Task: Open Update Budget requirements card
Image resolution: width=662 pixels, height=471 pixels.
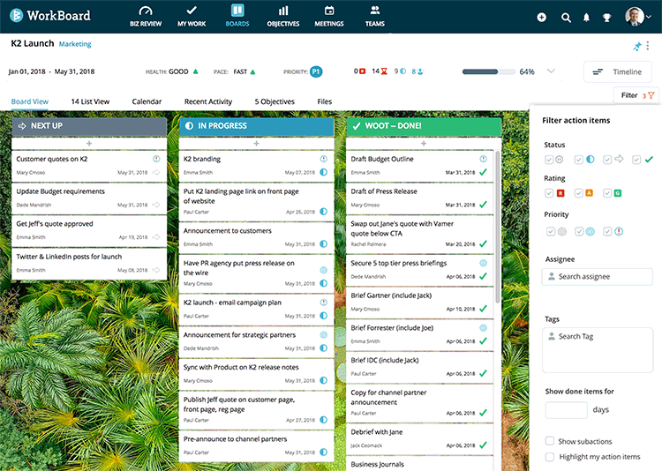Action: click(x=89, y=198)
